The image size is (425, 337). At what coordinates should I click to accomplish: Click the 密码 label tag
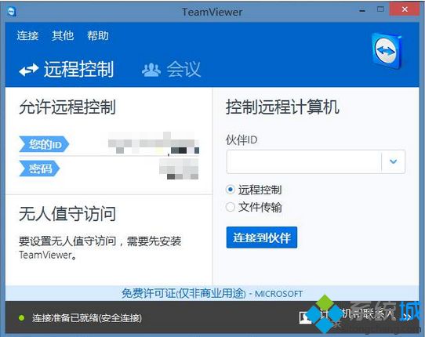tap(39, 168)
